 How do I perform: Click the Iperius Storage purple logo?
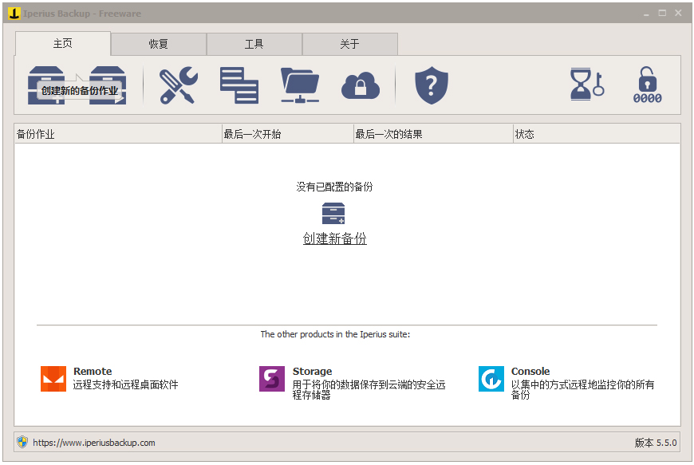pyautogui.click(x=272, y=379)
